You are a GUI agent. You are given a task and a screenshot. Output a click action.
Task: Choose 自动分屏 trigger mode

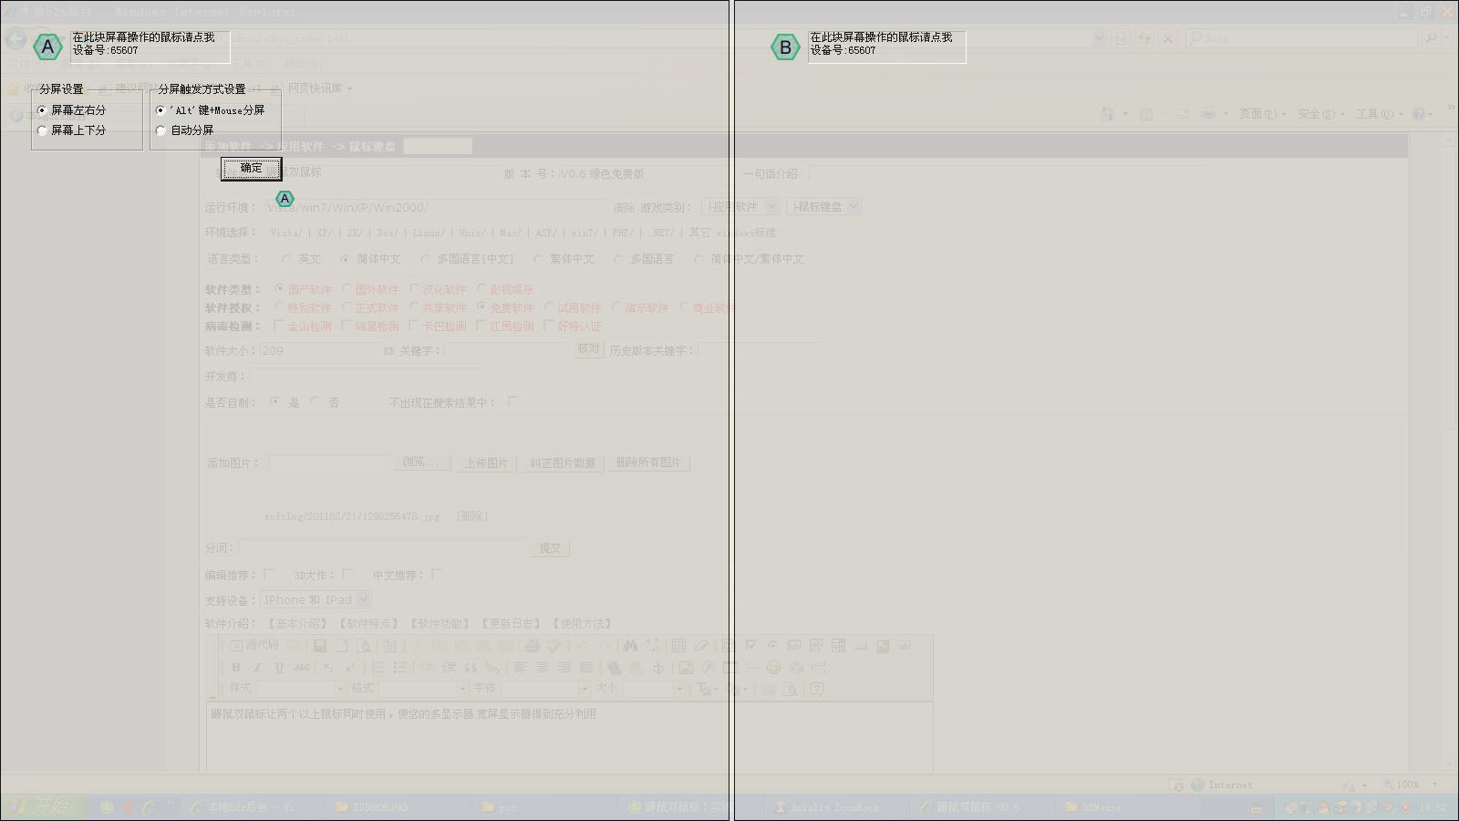pos(160,130)
